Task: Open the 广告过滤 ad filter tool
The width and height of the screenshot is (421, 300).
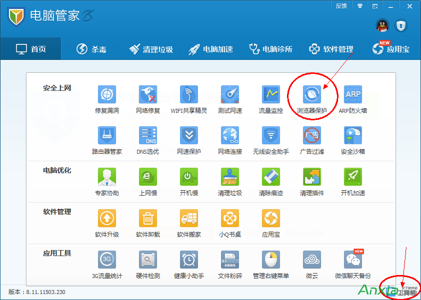Action: (311, 140)
